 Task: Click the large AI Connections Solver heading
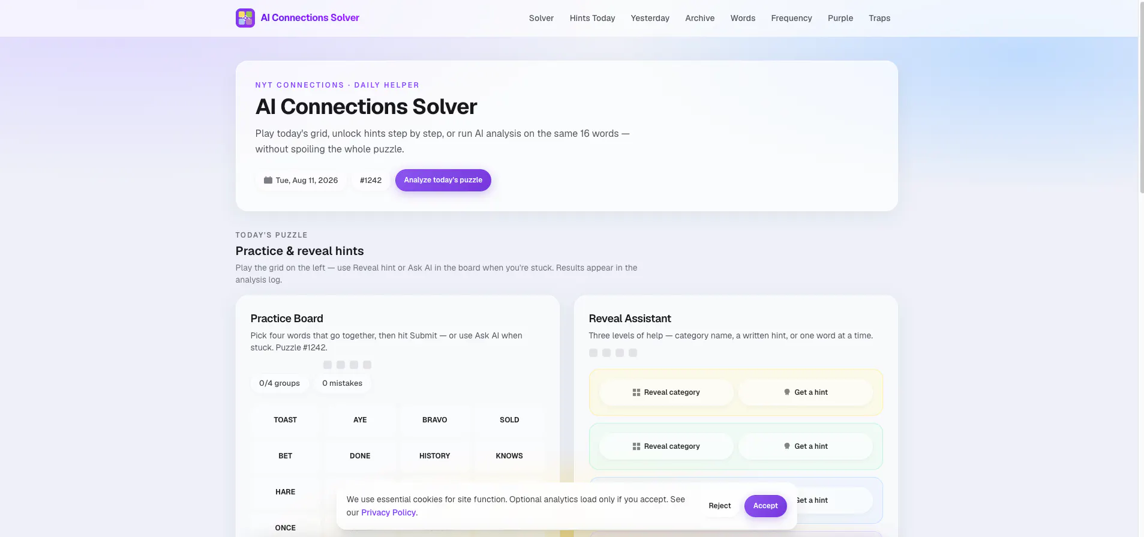point(366,107)
